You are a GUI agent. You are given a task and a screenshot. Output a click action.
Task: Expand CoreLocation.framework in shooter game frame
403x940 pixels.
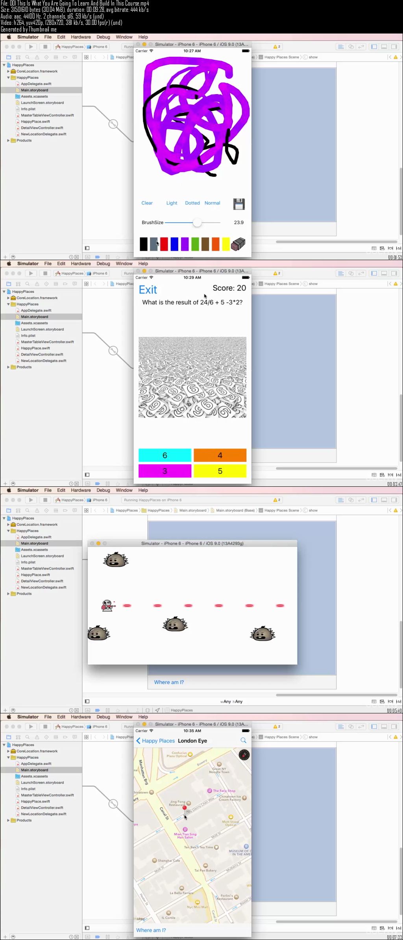pos(8,525)
